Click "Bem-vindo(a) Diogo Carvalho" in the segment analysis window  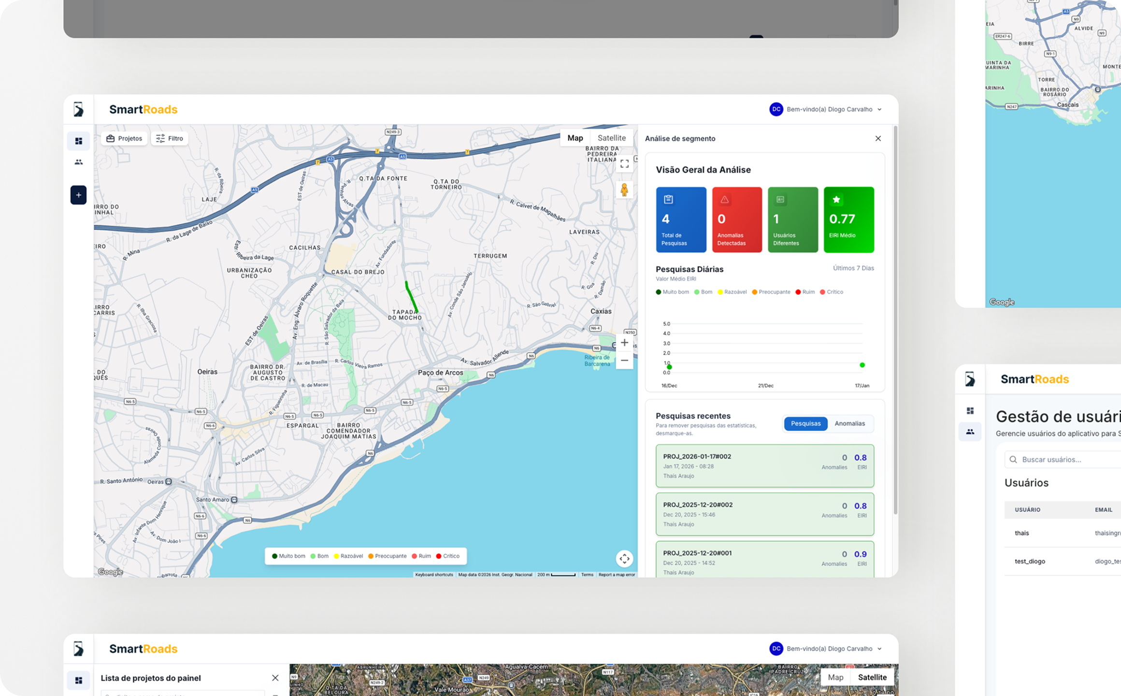[x=829, y=109]
